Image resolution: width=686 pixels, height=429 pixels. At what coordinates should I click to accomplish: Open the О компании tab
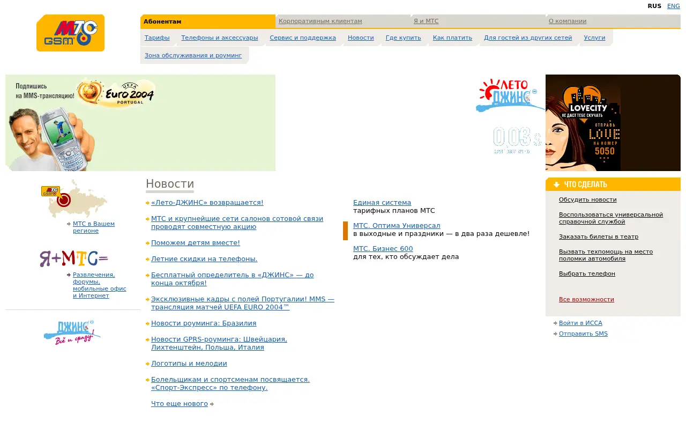pyautogui.click(x=568, y=21)
